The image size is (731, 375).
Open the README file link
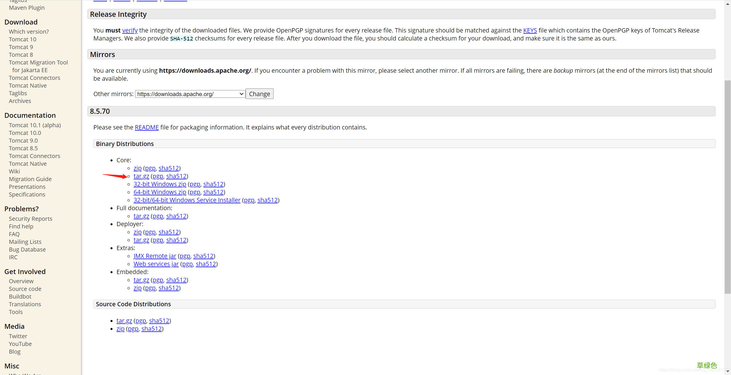pyautogui.click(x=146, y=127)
